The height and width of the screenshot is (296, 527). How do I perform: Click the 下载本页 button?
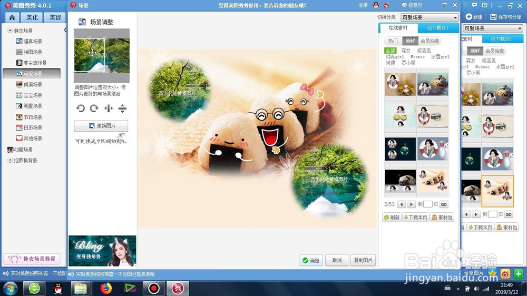coord(416,218)
